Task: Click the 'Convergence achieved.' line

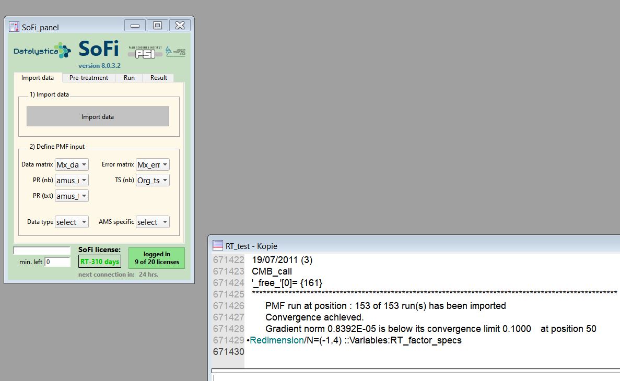Action: pos(314,317)
